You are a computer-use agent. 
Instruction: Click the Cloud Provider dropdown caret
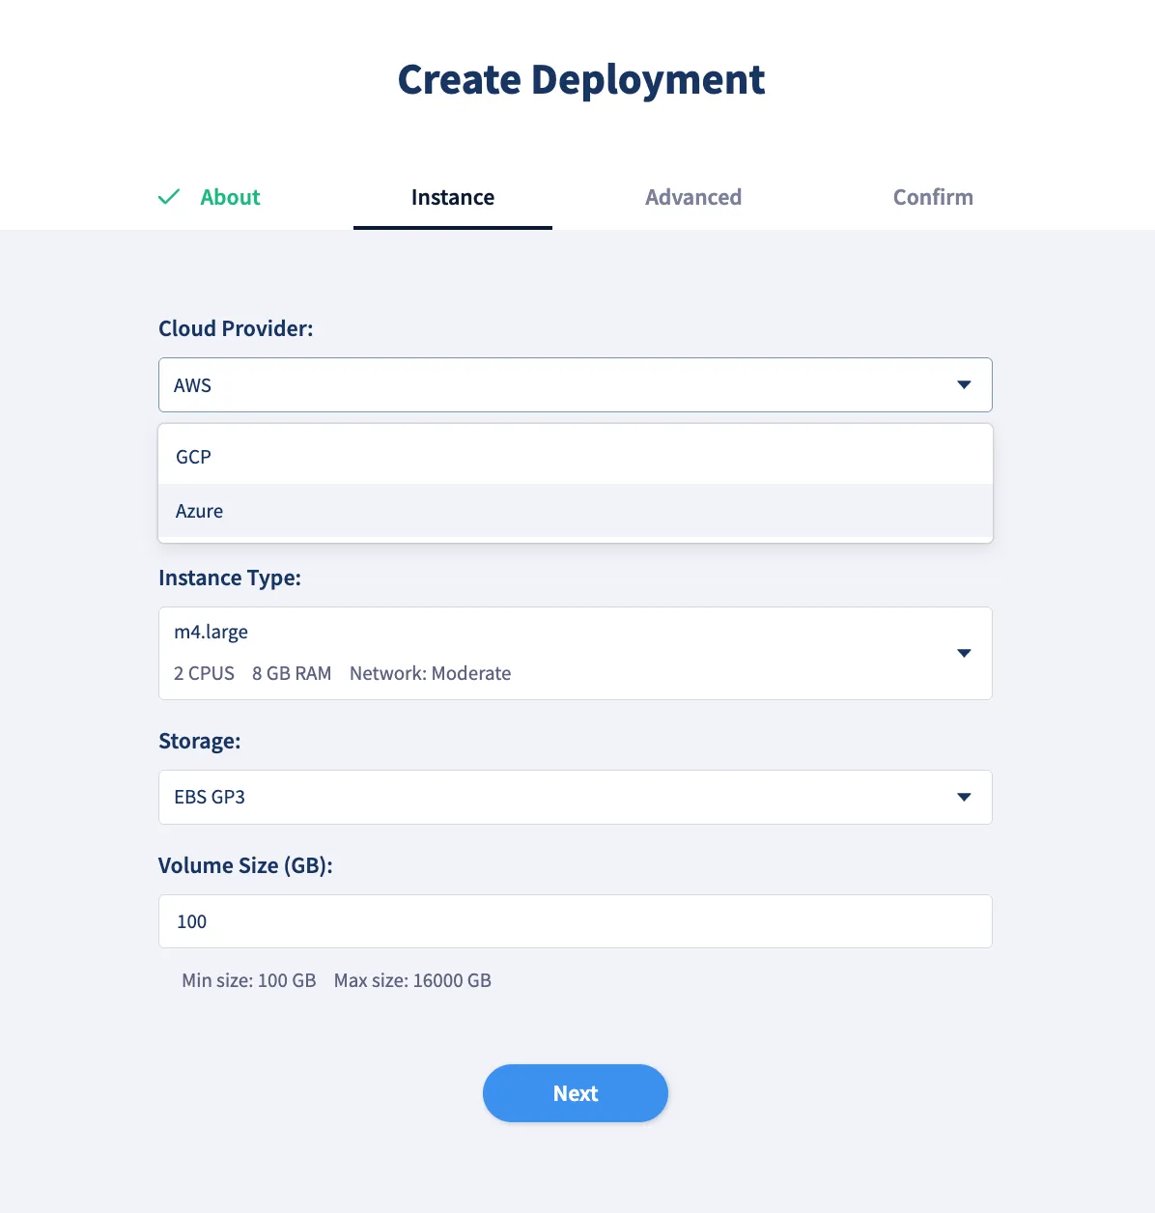(x=963, y=384)
